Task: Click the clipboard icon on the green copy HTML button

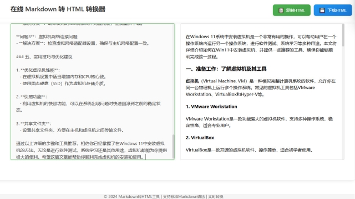Action: tap(281, 11)
